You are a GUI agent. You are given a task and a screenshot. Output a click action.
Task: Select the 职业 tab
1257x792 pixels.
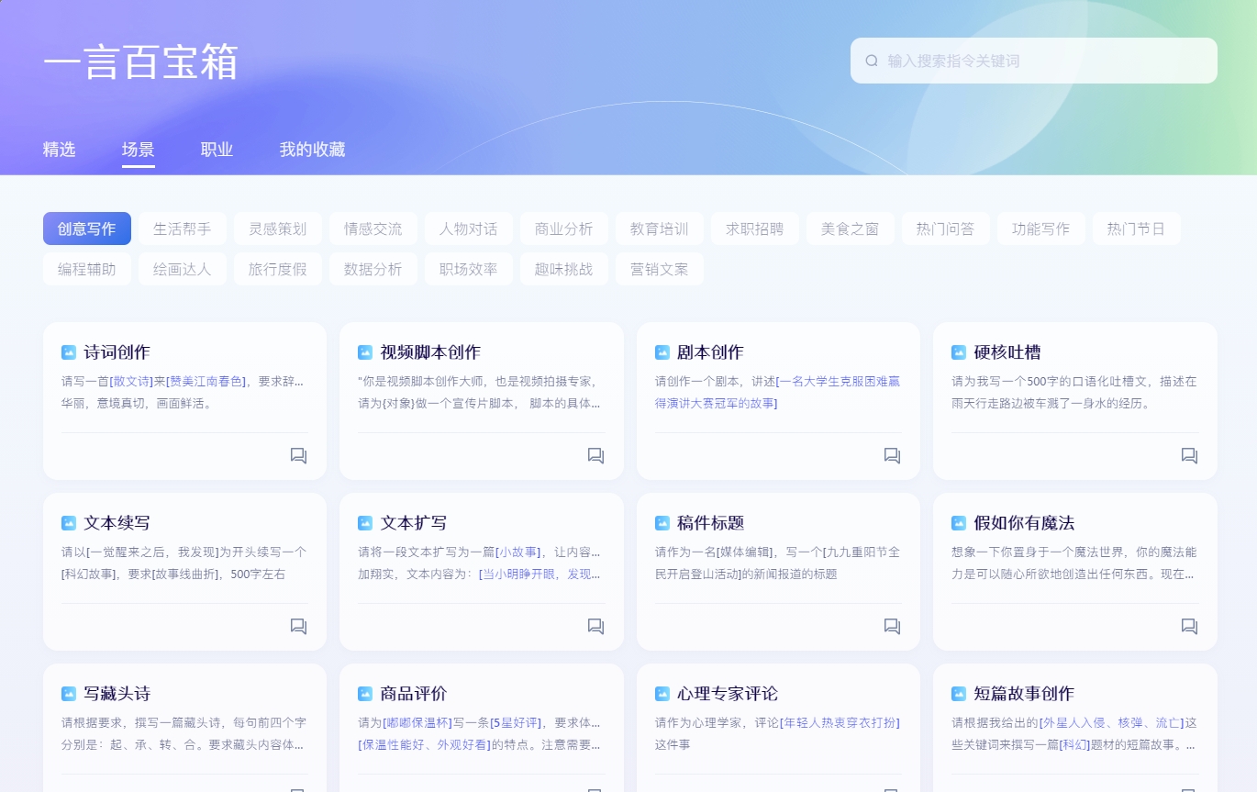click(x=217, y=150)
